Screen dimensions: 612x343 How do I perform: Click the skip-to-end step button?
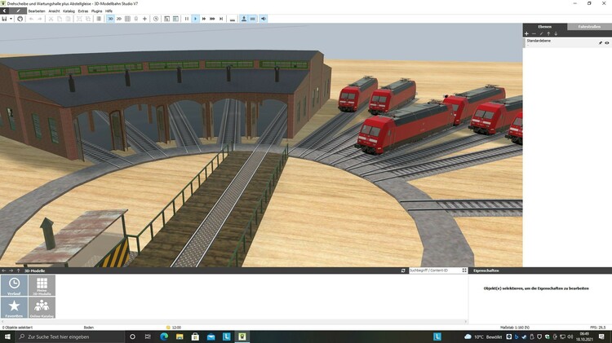tap(221, 19)
